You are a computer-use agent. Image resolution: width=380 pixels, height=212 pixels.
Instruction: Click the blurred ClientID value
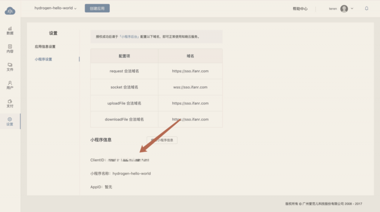point(128,160)
